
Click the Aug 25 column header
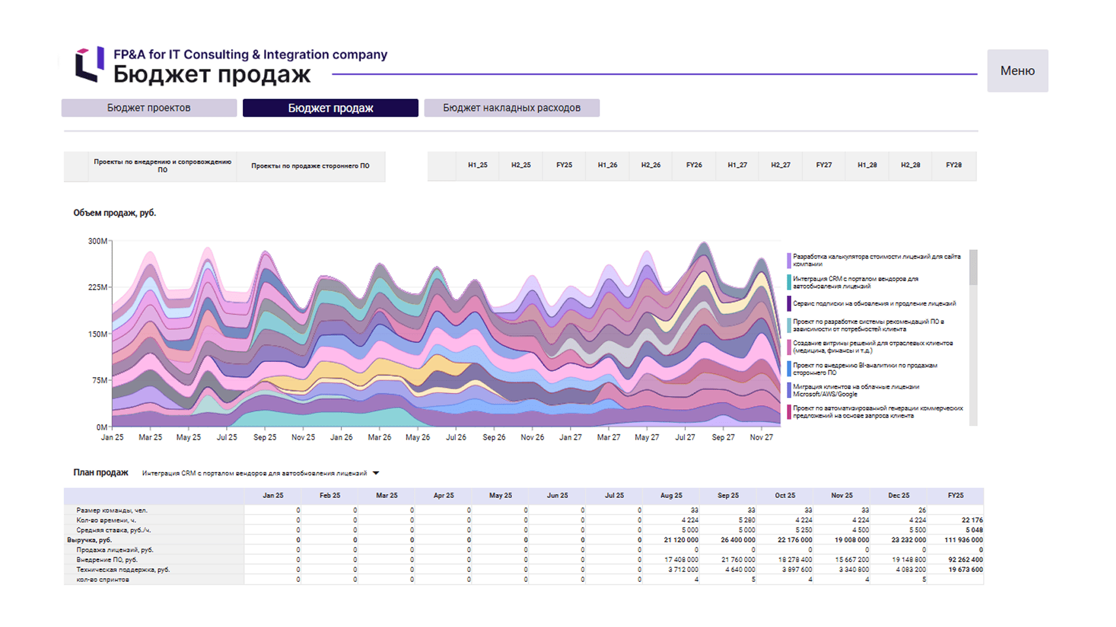(x=671, y=495)
